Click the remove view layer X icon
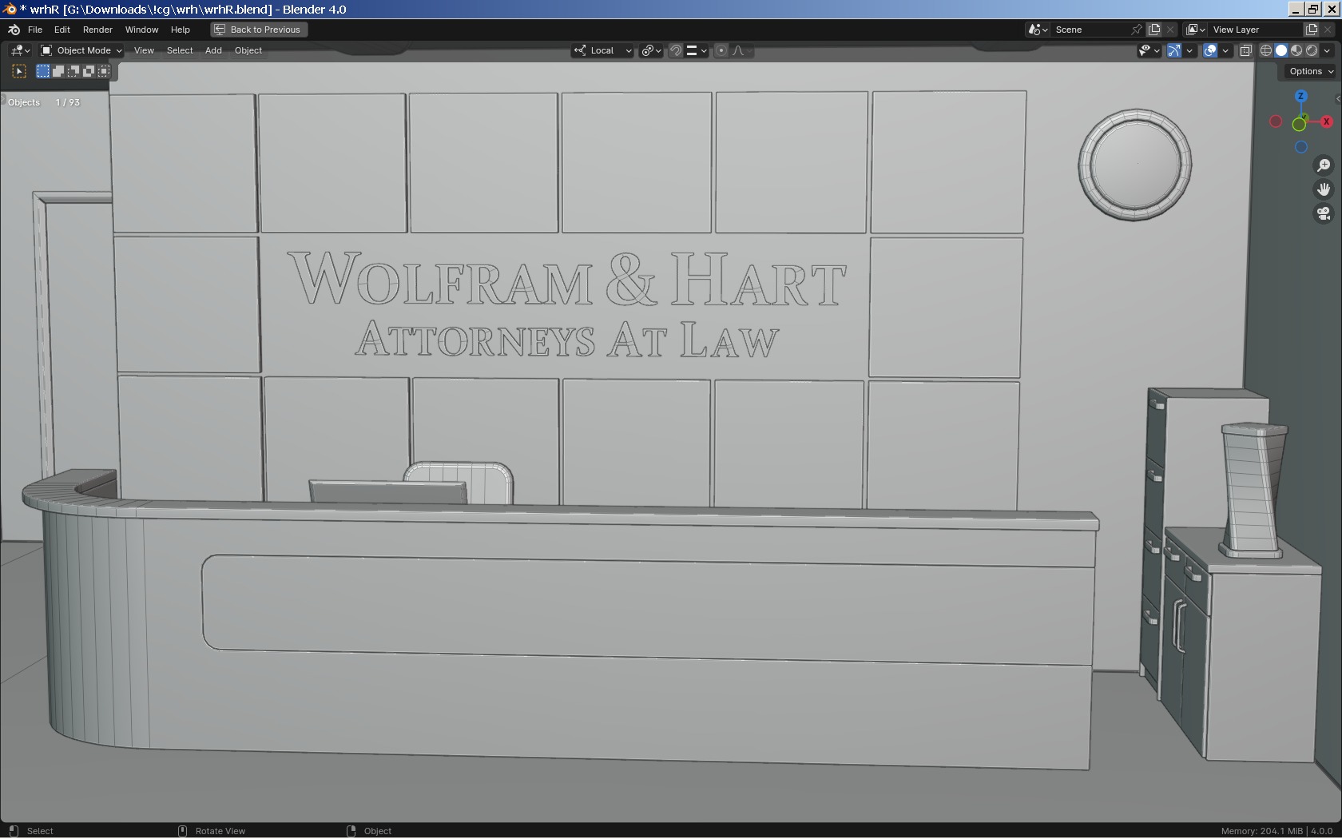Screen dimensions: 1342x839 tap(1328, 30)
